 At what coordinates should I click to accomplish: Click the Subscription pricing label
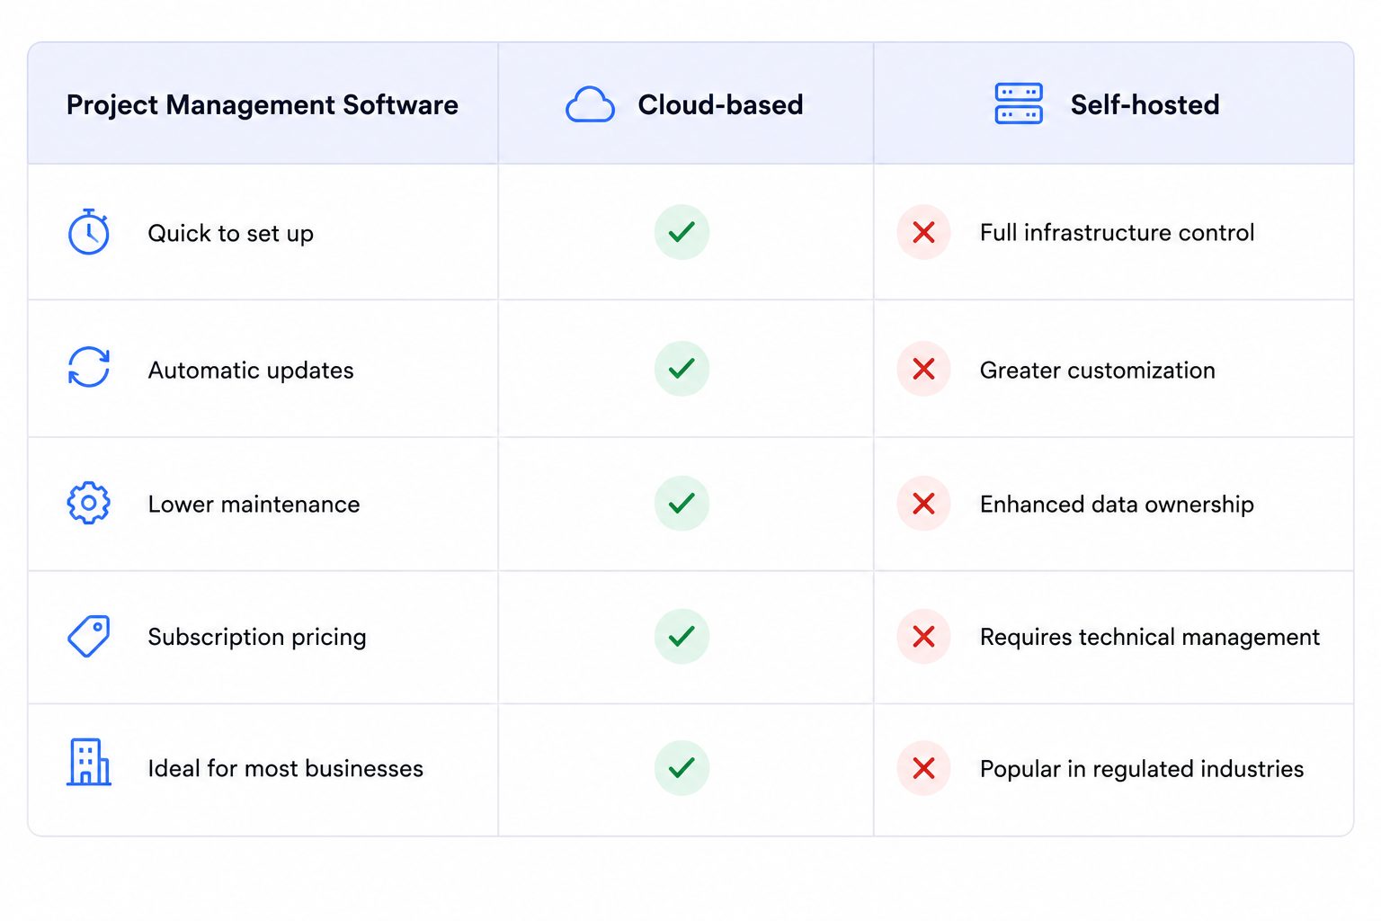point(257,638)
